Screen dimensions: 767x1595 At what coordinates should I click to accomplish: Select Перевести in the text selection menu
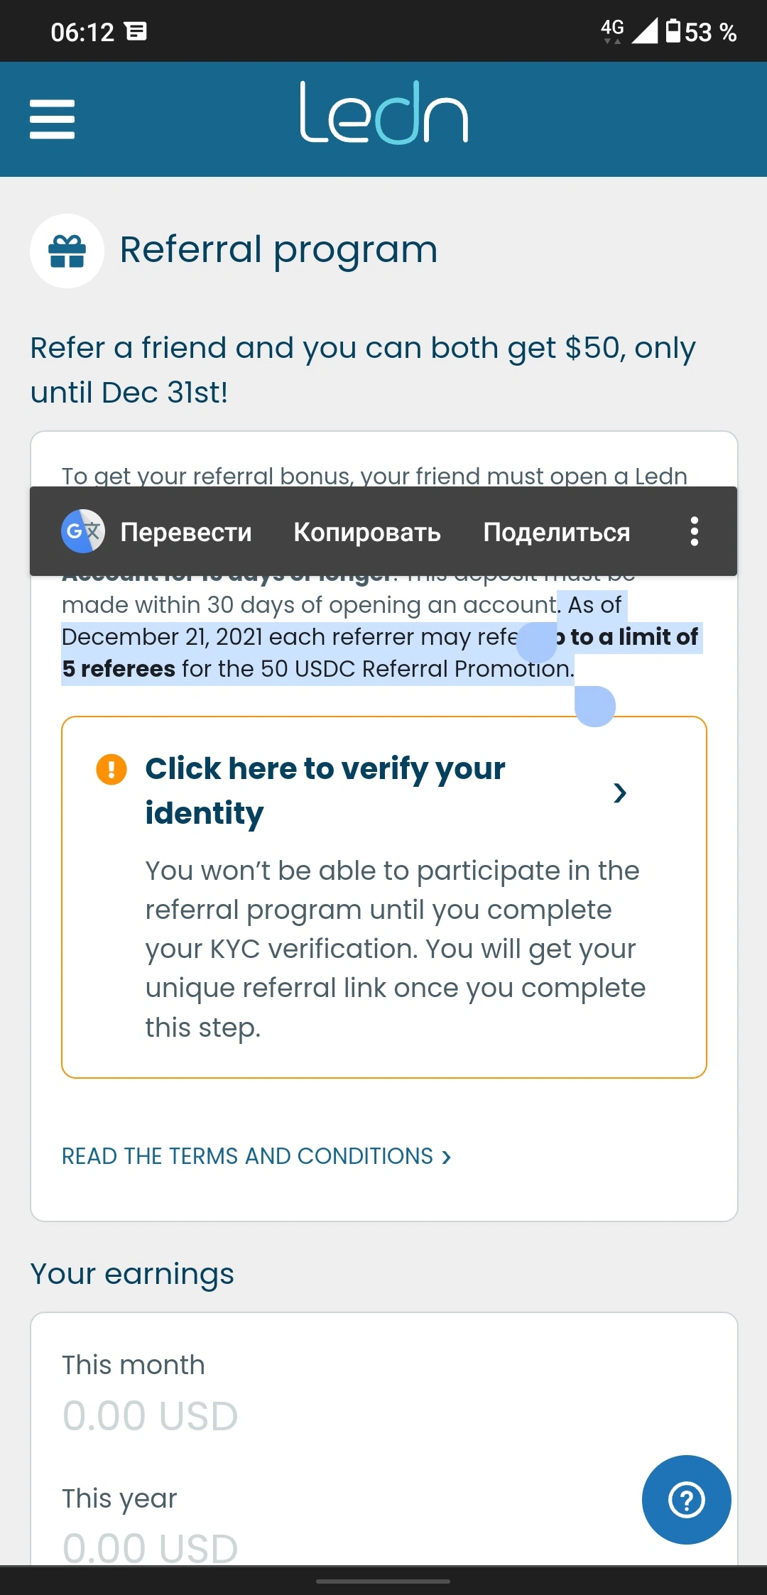[x=186, y=532]
